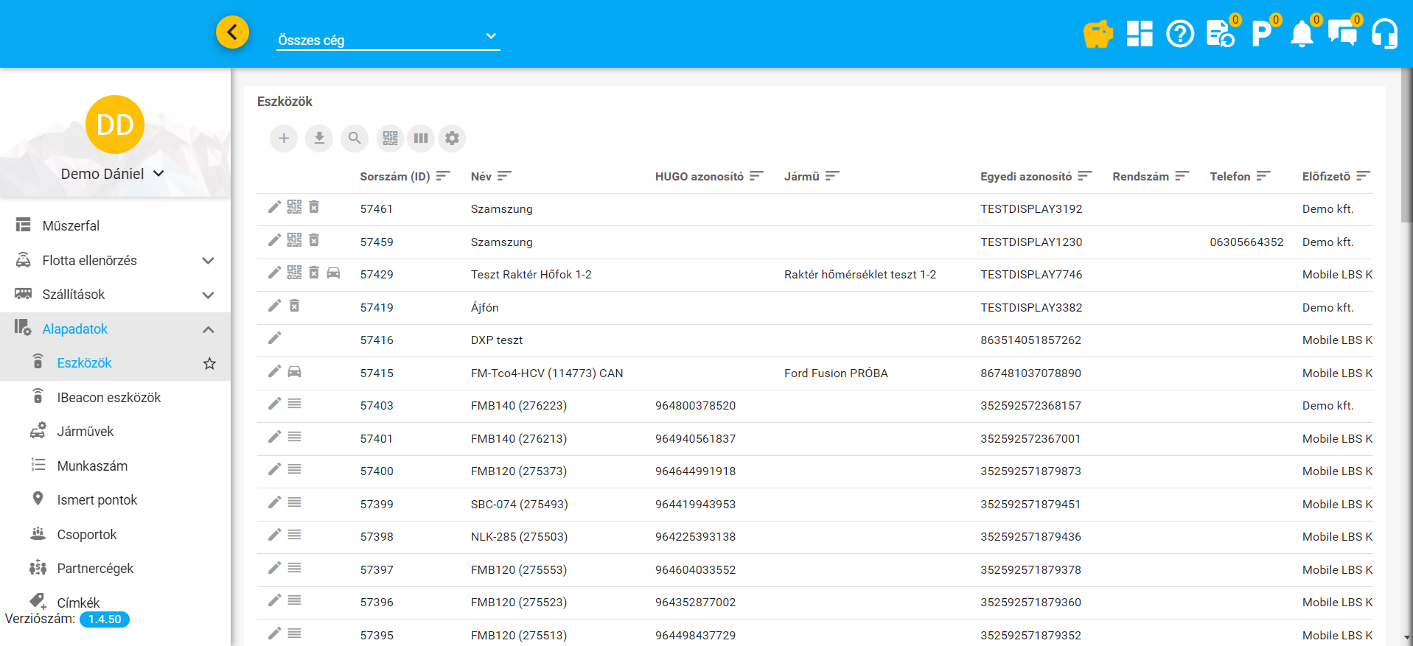Click the vertical scrollbar on the right
1413x646 pixels.
tap(1406, 147)
